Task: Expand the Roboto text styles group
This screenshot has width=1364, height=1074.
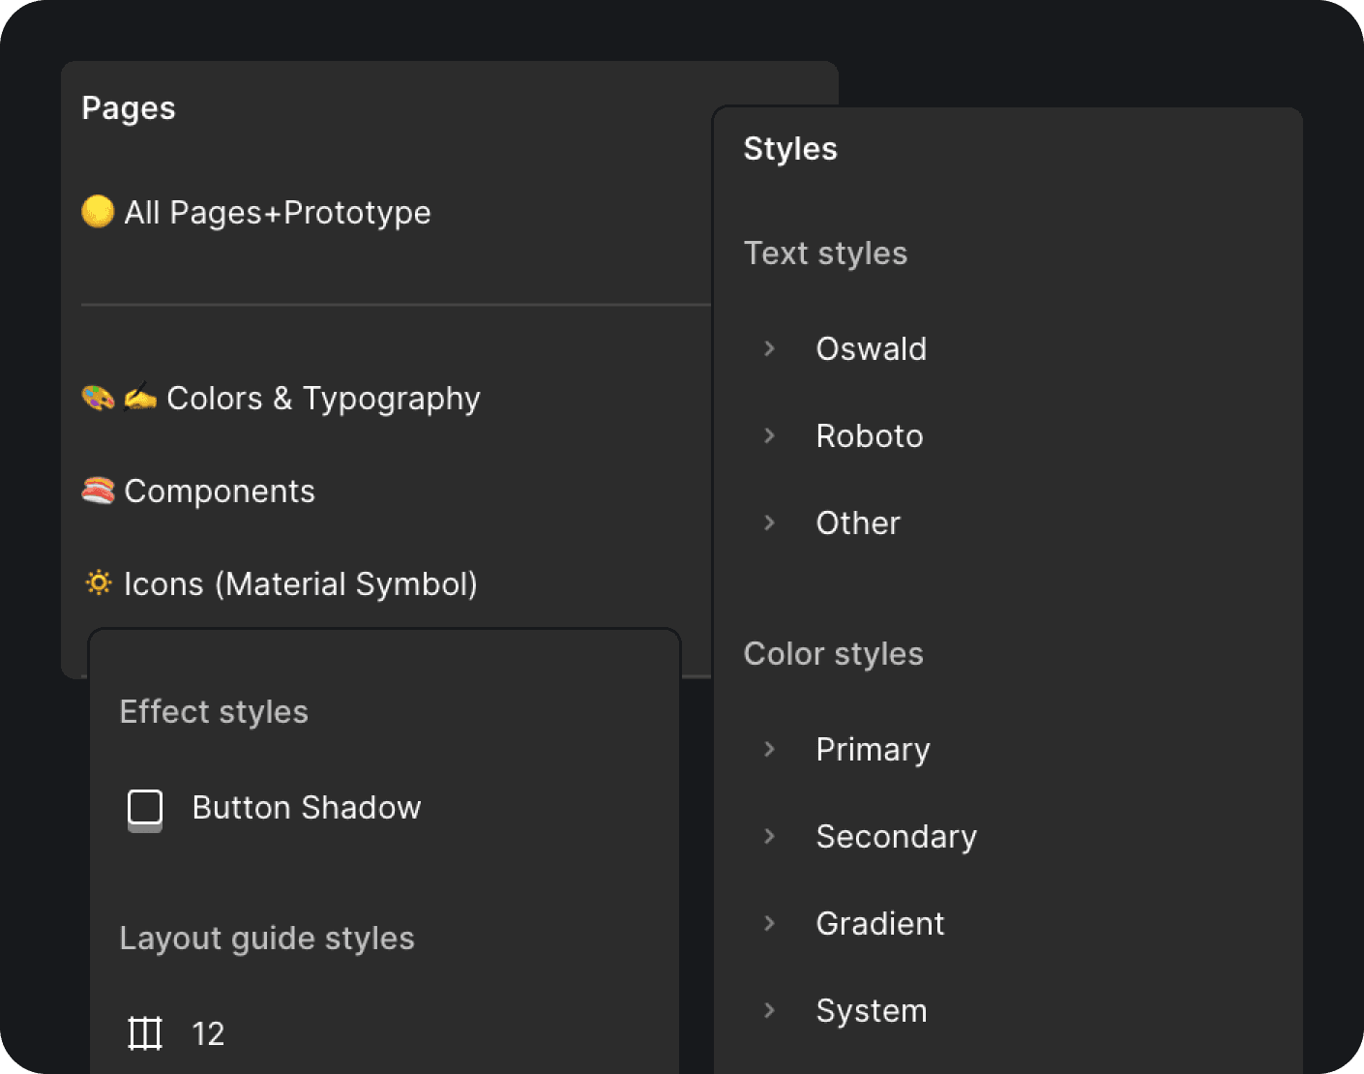Action: pyautogui.click(x=770, y=435)
